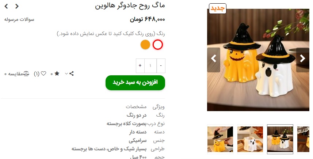Decrease quantity with minus button
This screenshot has width=313, height=159.
[x=161, y=65]
